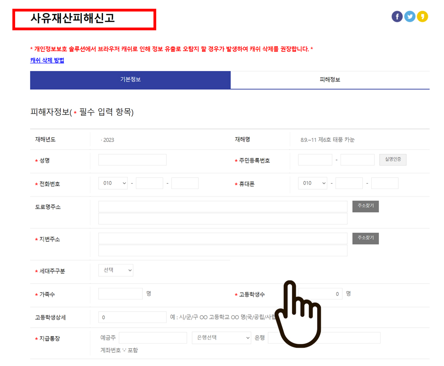The width and height of the screenshot is (444, 366).
Task: Switch to the 피해정보 tab
Action: tap(329, 80)
